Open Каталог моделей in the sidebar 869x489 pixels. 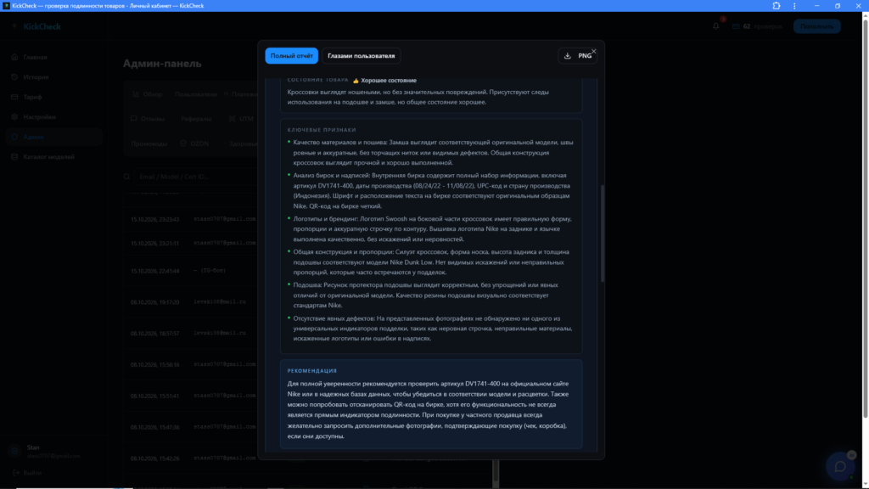(48, 157)
